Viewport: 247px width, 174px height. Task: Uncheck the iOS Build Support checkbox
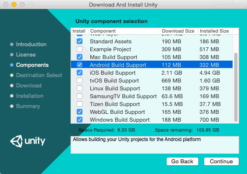[x=80, y=73]
